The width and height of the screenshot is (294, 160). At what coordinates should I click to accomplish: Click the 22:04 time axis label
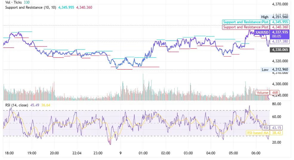point(77,153)
